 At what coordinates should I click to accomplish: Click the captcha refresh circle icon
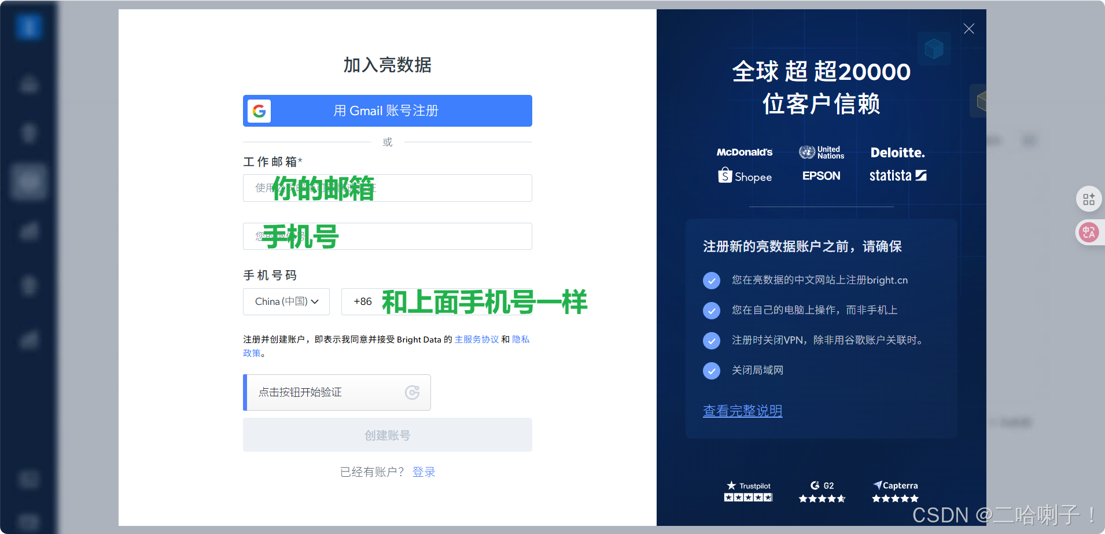412,392
